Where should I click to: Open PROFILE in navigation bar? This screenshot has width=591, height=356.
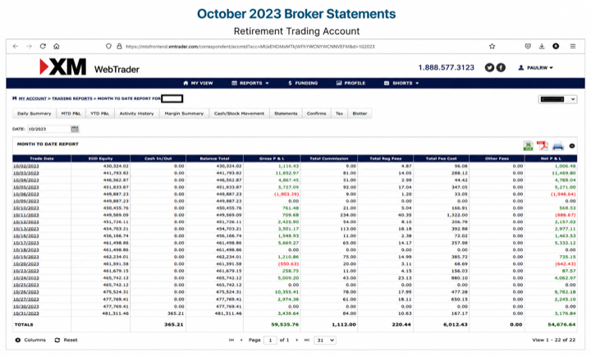[x=351, y=83]
